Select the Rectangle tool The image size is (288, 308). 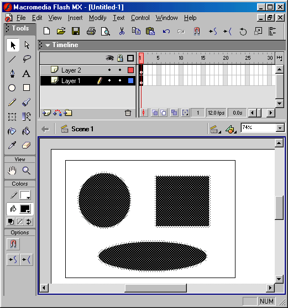pyautogui.click(x=27, y=88)
